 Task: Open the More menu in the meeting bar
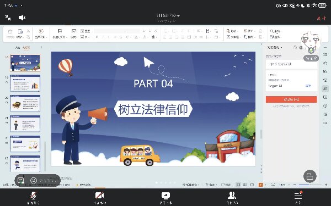point(298,198)
